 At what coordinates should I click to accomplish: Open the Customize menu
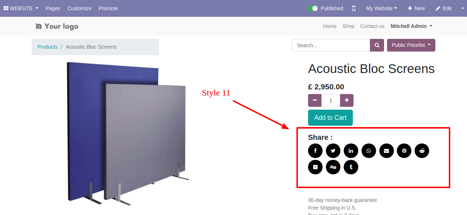pos(79,8)
